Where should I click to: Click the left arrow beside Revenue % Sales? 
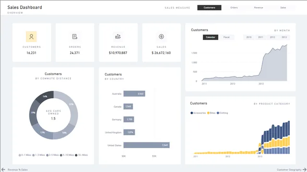[3, 170]
